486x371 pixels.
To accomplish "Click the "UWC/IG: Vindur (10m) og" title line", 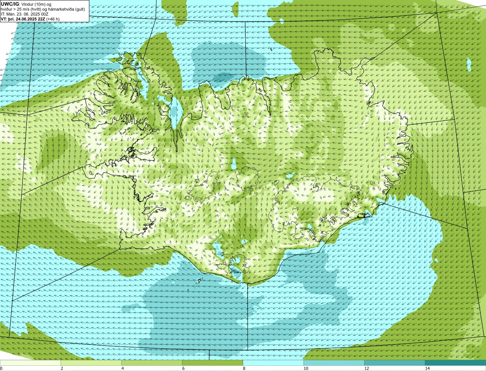I will point(27,4).
